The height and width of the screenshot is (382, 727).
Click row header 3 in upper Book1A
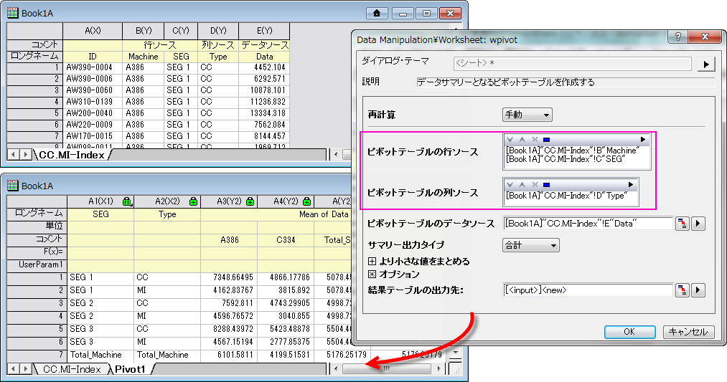(34, 90)
